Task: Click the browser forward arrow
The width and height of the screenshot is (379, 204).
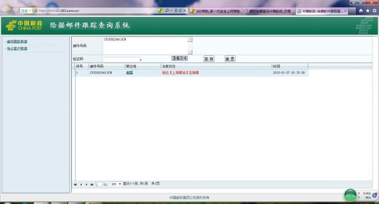Action: point(16,11)
